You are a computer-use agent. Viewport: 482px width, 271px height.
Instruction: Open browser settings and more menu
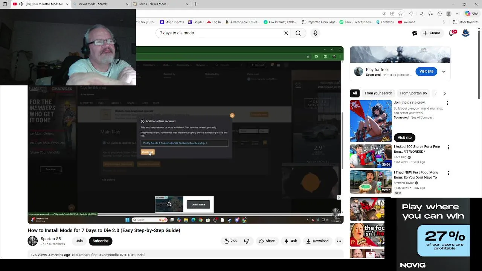pyautogui.click(x=458, y=14)
